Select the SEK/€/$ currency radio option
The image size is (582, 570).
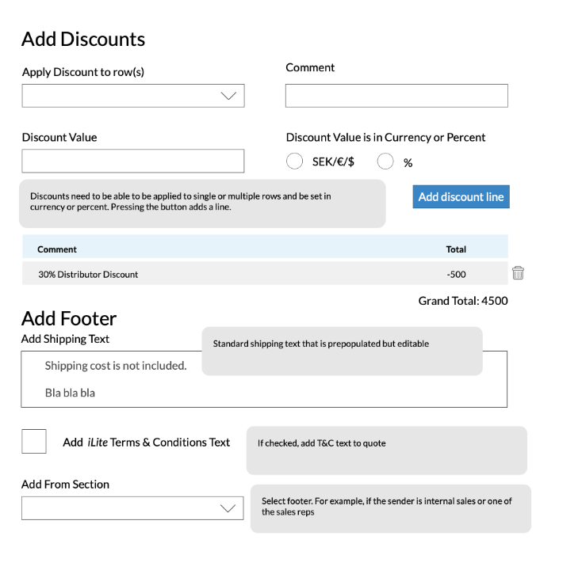tap(294, 161)
